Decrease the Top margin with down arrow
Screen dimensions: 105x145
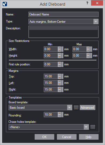pyautogui.click(x=59, y=78)
